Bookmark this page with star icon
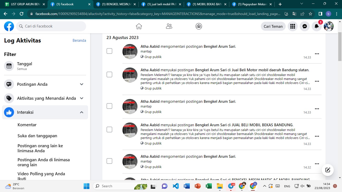Screen dimensions: 342x192 click(x=310, y=14)
